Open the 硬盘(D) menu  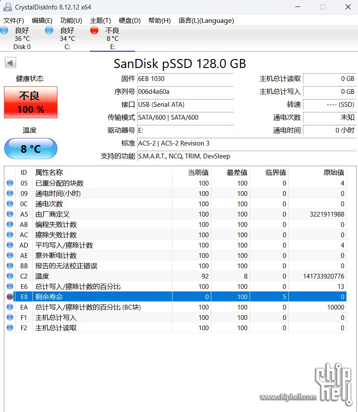pyautogui.click(x=130, y=21)
